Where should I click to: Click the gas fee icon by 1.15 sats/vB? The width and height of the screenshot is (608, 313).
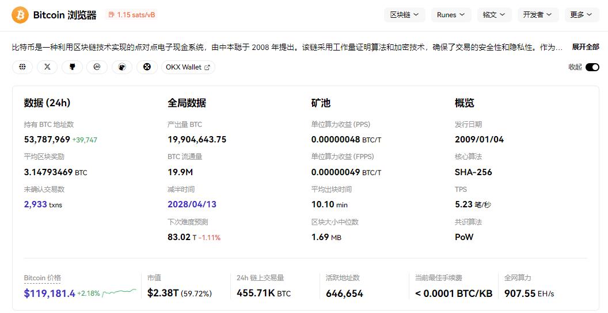[x=111, y=15]
